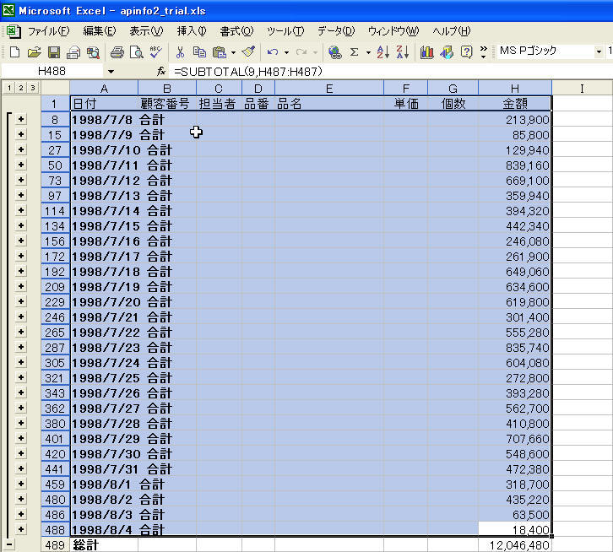Click the Sort Ascending icon
The height and width of the screenshot is (552, 613).
(x=382, y=52)
